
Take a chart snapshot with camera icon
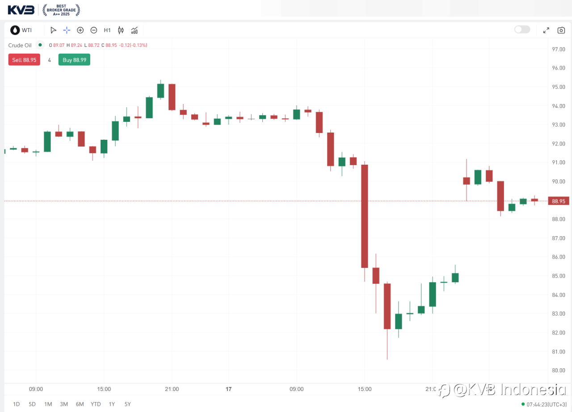click(561, 30)
